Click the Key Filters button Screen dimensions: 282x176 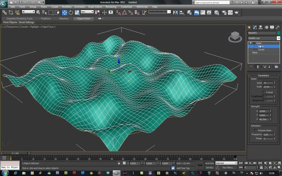tap(229, 167)
